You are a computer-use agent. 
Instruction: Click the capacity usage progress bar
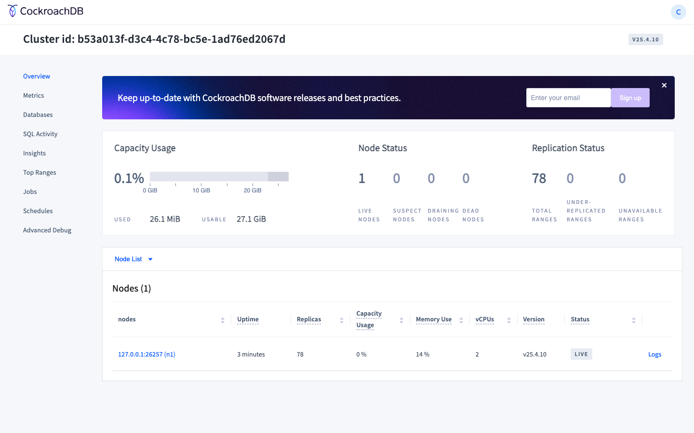point(219,177)
